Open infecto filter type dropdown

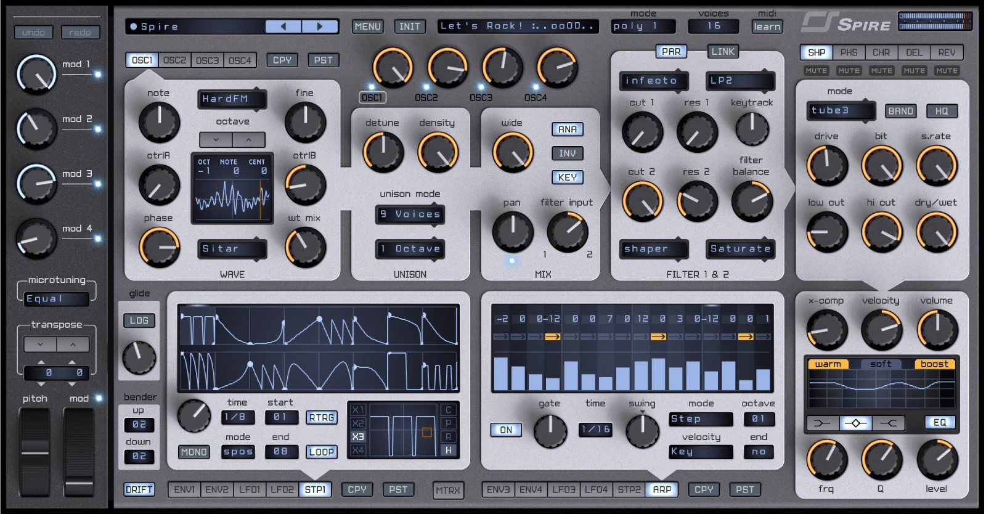click(x=654, y=81)
